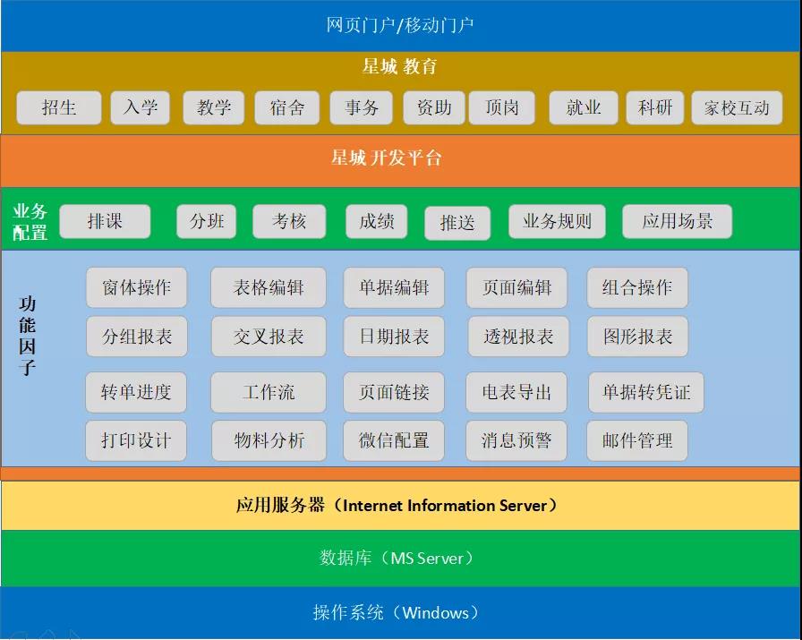The height and width of the screenshot is (640, 802).
Task: Click the 消息预警 function box
Action: coord(516,440)
